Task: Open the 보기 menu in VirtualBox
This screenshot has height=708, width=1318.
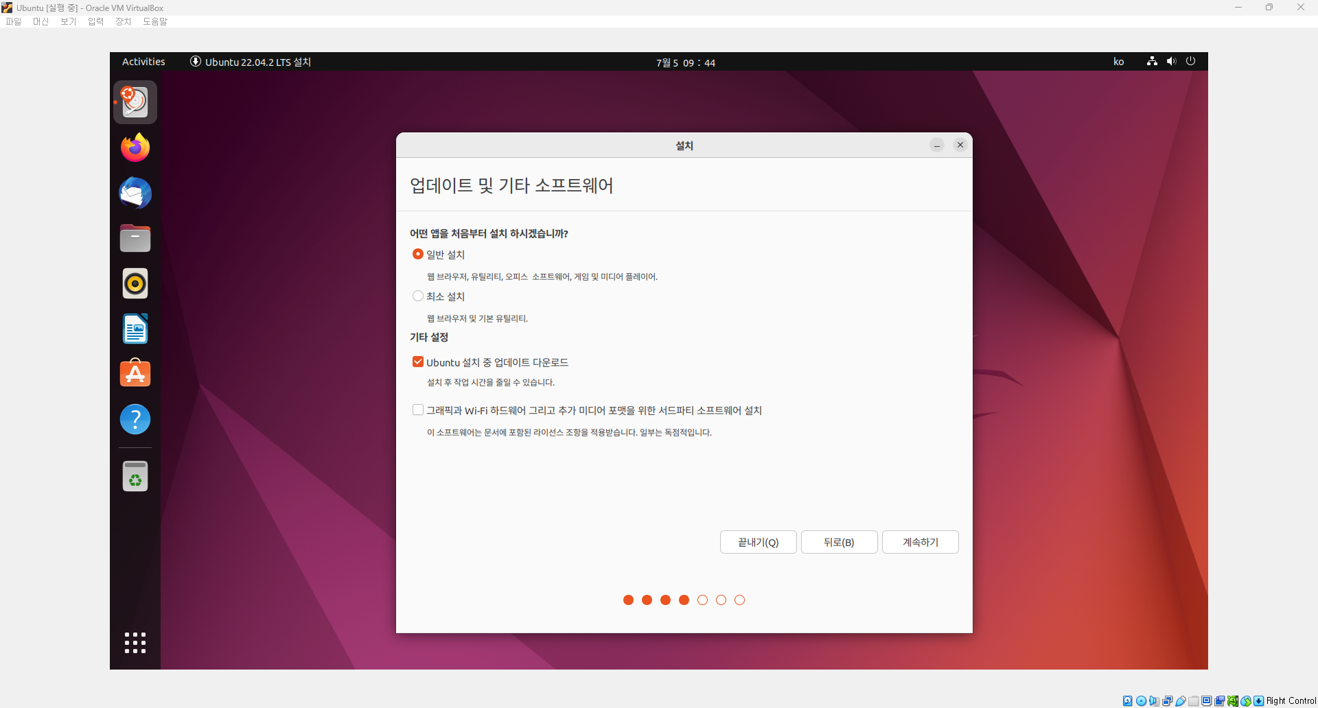Action: 69,21
